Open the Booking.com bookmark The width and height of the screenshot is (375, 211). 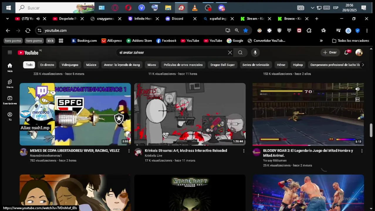[x=84, y=41]
